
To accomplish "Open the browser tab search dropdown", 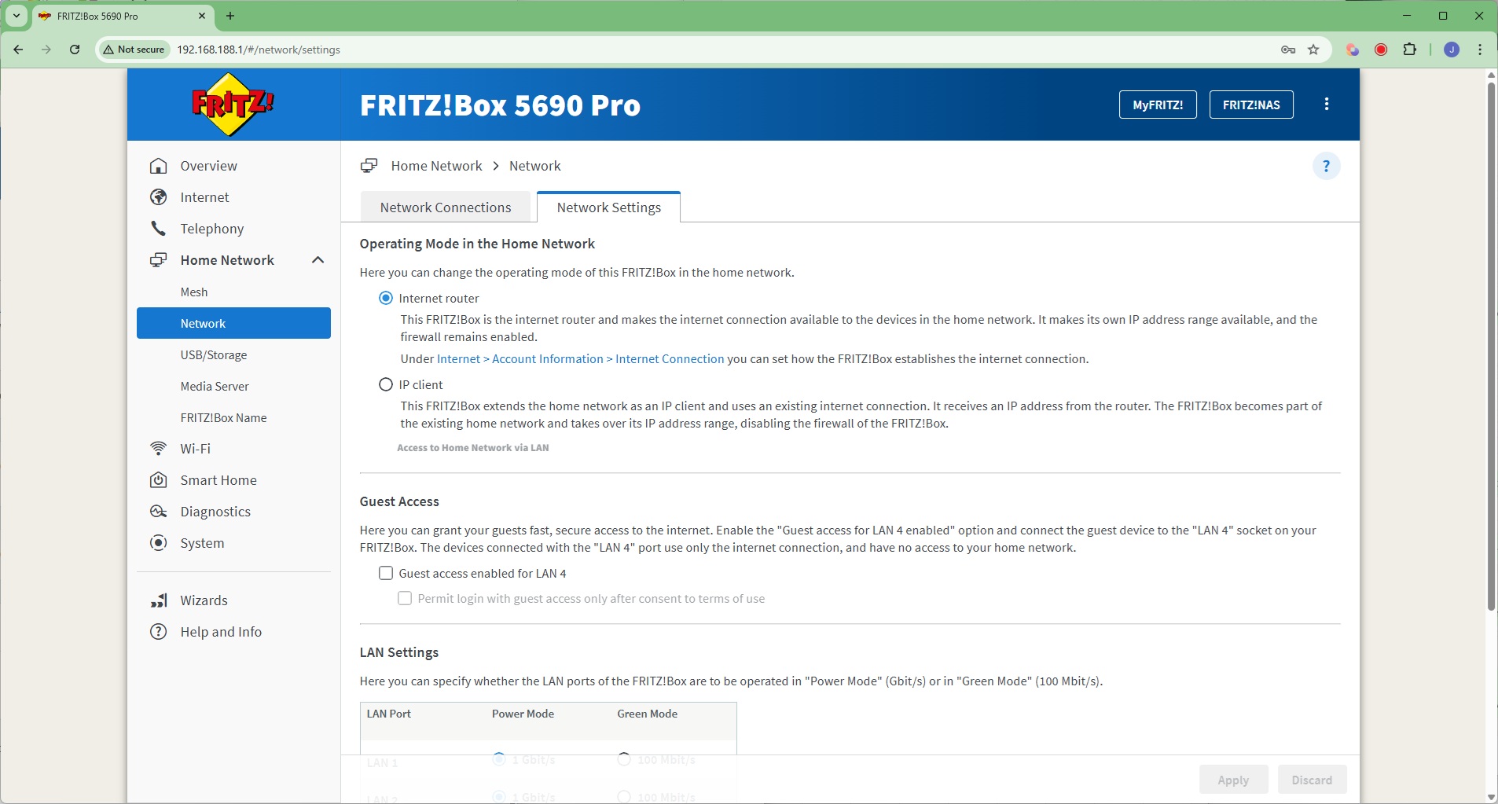I will pyautogui.click(x=17, y=16).
